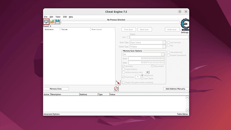
Task: Click the Settings label under the logo
Action: point(184,32)
